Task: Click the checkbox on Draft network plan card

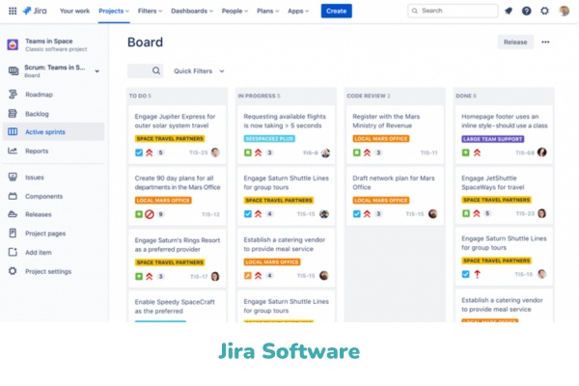Action: click(357, 214)
